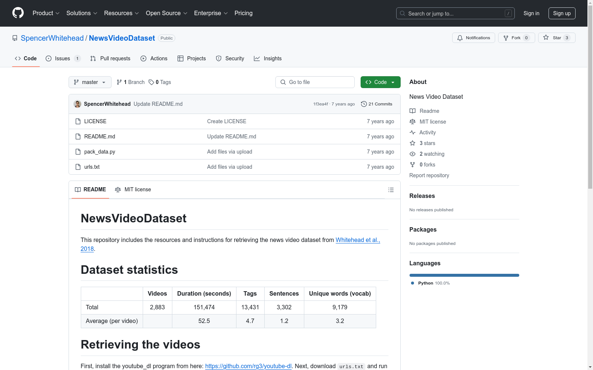
Task: Click the file icon for README.md
Action: point(78,137)
